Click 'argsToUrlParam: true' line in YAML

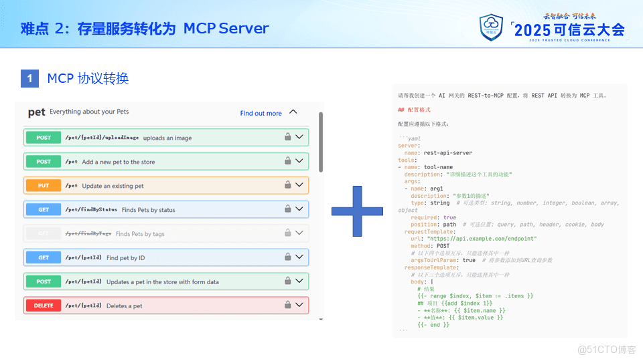443,260
